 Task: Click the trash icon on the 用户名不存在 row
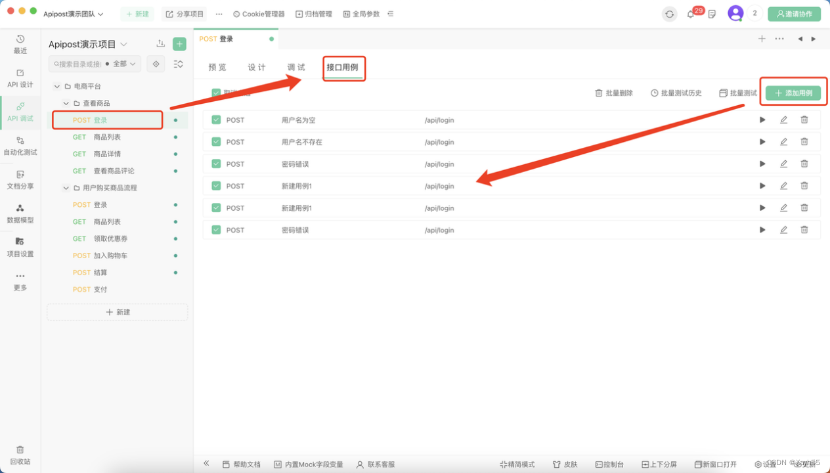coord(804,141)
